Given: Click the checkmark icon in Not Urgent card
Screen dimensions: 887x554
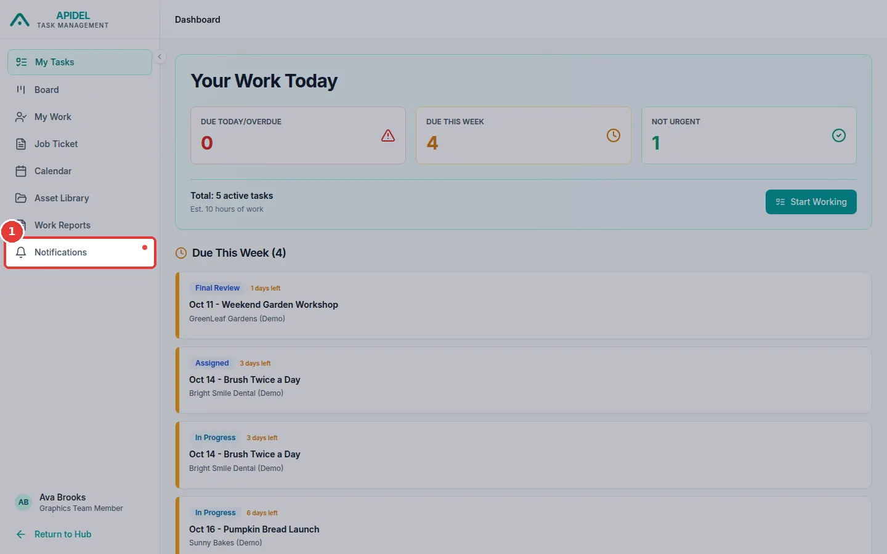Looking at the screenshot, I should [x=839, y=135].
